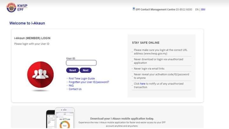
Task: Click the 'Welcome to i-Akaun' heading
Action: click(27, 23)
